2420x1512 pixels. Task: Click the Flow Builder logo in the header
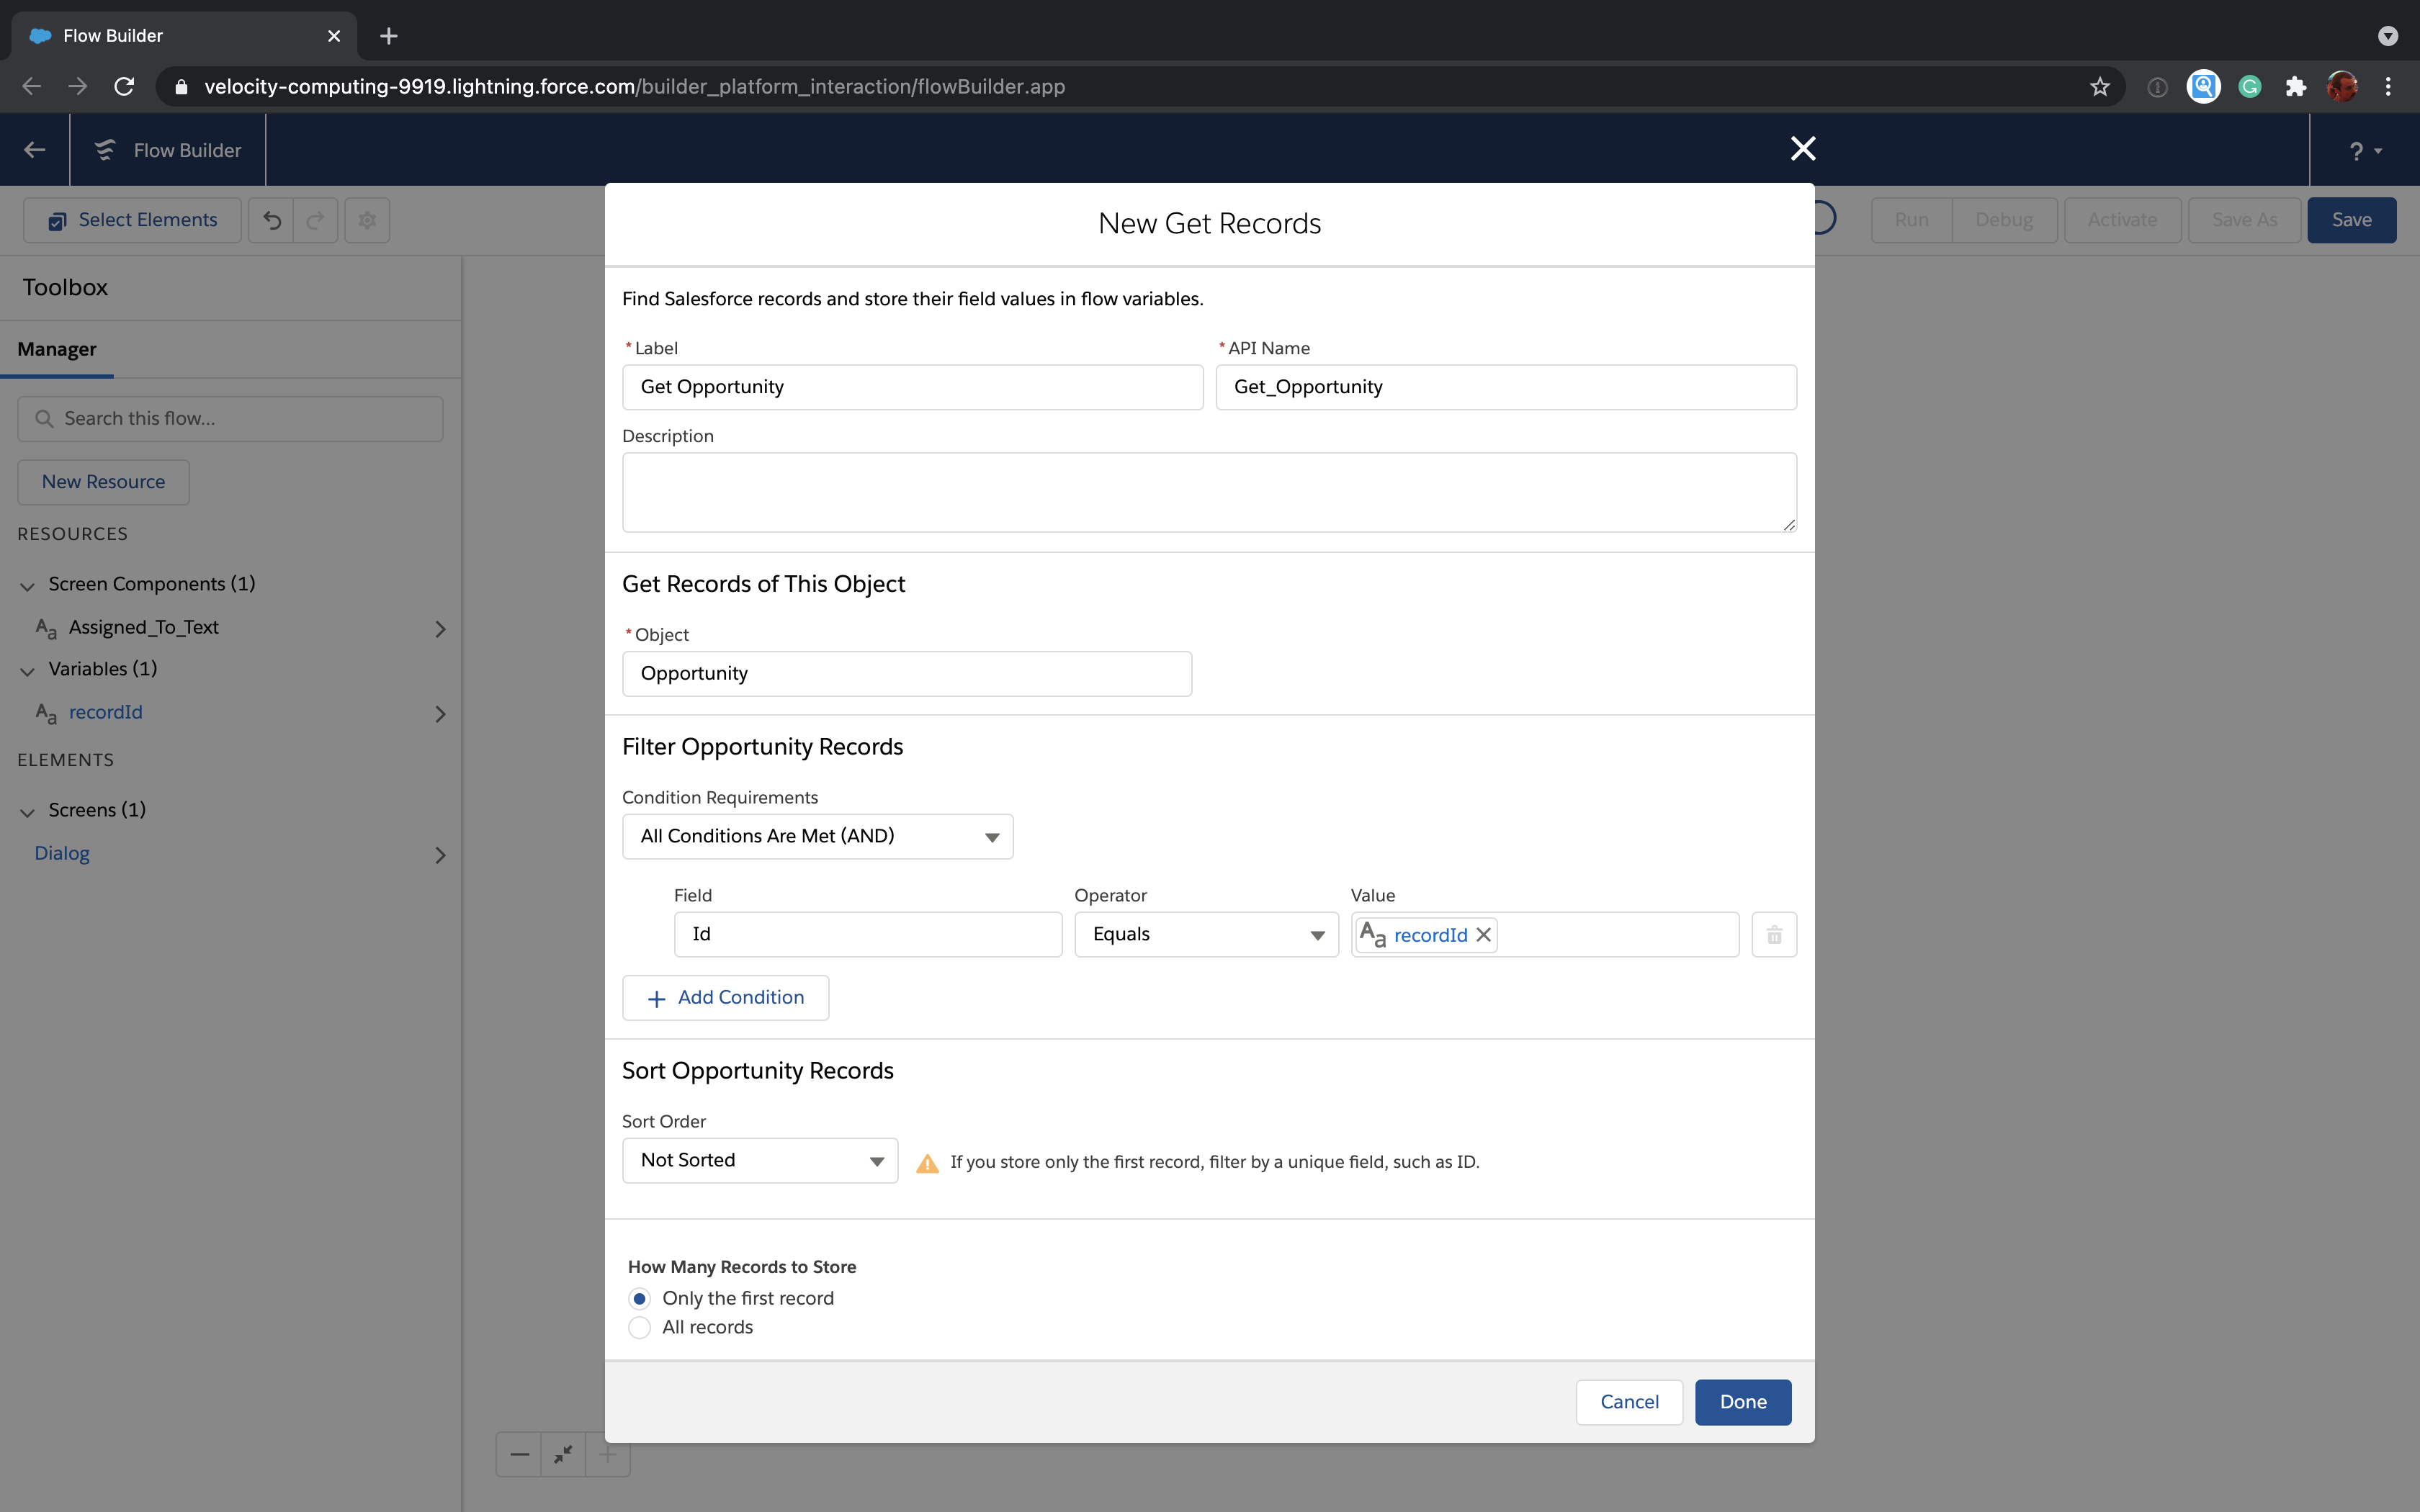[x=105, y=150]
